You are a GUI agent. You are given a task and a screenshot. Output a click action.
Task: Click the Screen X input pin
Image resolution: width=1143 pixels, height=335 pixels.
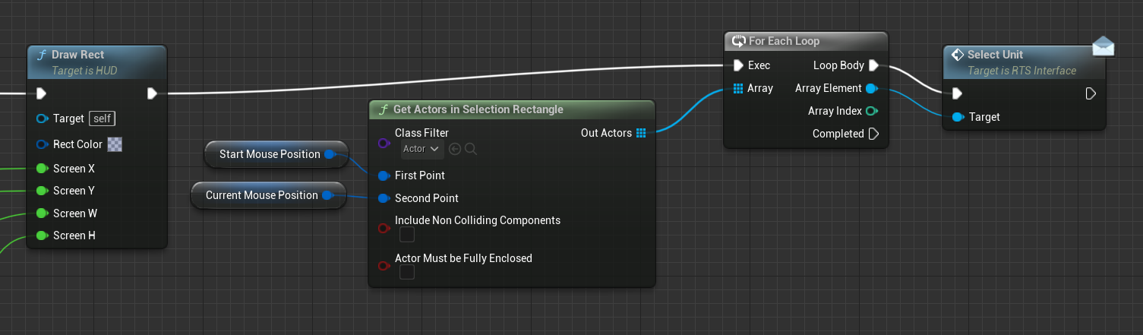click(41, 168)
